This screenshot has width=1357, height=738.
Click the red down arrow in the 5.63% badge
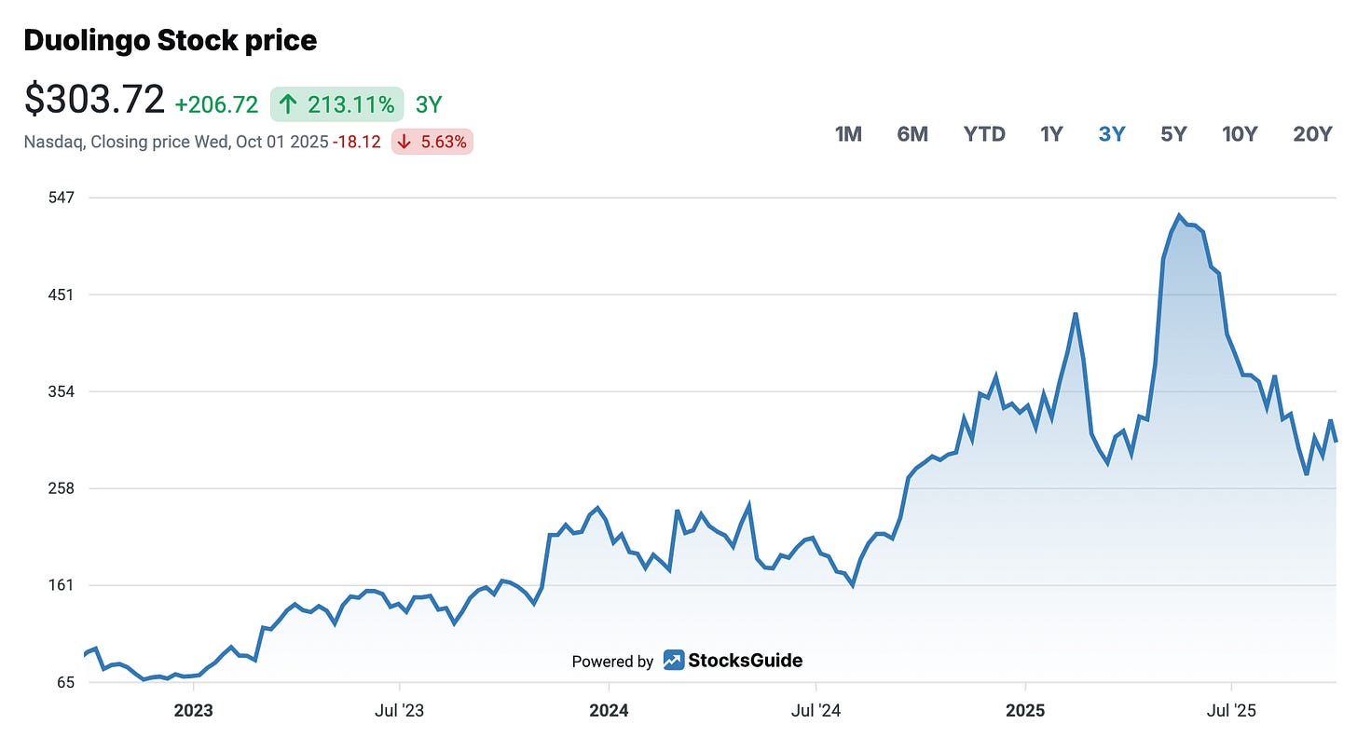(403, 142)
